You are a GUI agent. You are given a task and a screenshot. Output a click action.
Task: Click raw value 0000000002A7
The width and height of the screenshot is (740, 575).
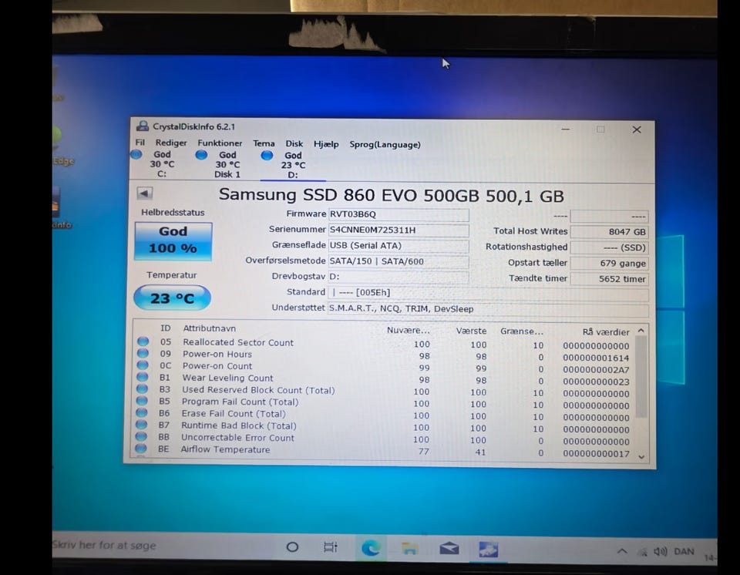[x=596, y=370]
